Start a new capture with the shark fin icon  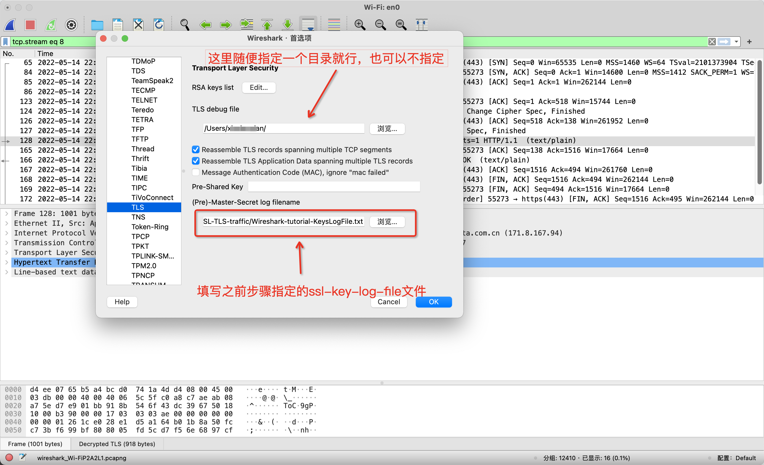[10, 25]
